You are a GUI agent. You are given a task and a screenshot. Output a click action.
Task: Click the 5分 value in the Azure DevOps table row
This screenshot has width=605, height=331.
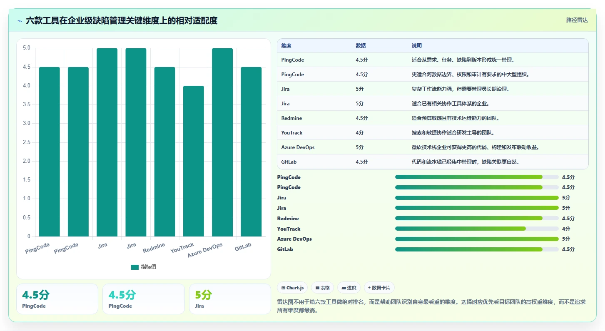360,147
